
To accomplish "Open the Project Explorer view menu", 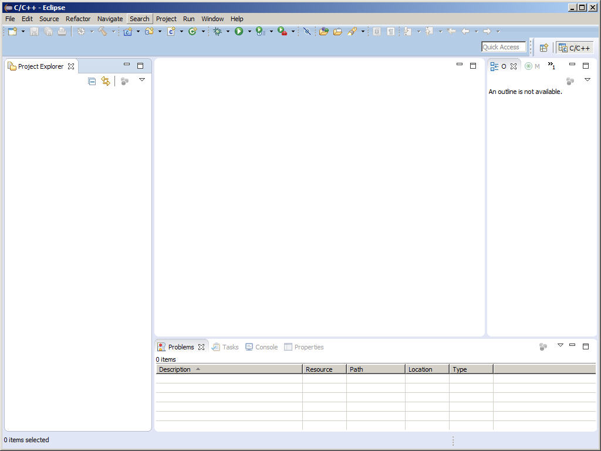I will pos(142,80).
